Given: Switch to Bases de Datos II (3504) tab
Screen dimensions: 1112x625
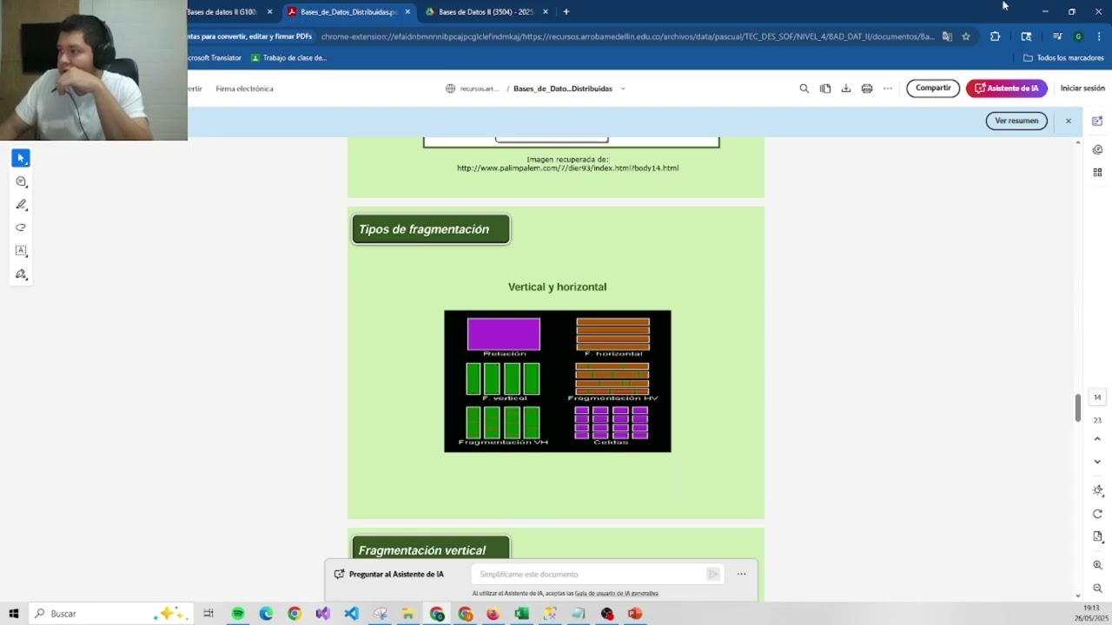Looking at the screenshot, I should click(x=485, y=12).
